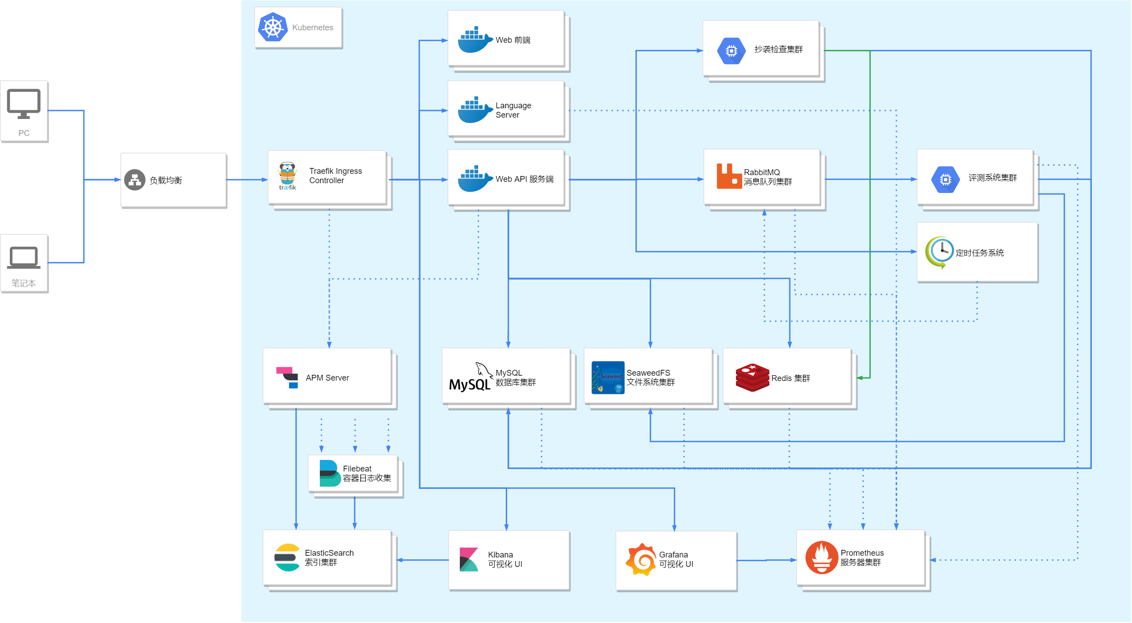
Task: Select the 'Grafana 可视化 UI' label
Action: 676,559
